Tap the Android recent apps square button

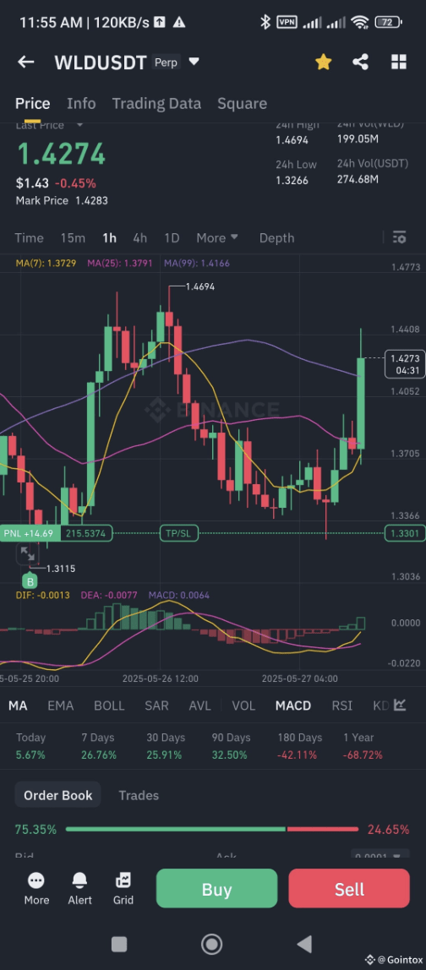tap(119, 944)
